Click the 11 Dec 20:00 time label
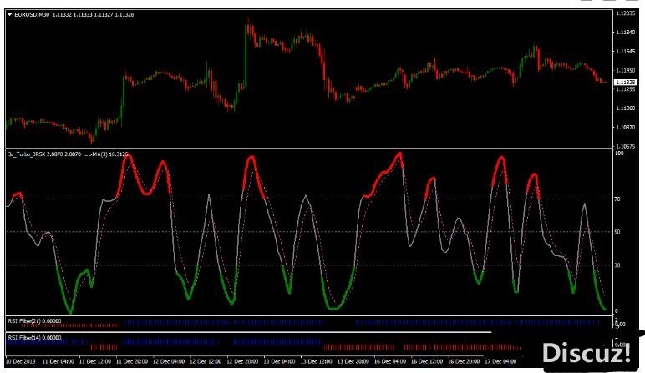 click(x=132, y=362)
